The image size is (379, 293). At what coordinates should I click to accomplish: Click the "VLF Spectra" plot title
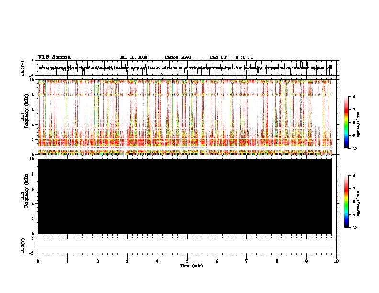pyautogui.click(x=54, y=57)
